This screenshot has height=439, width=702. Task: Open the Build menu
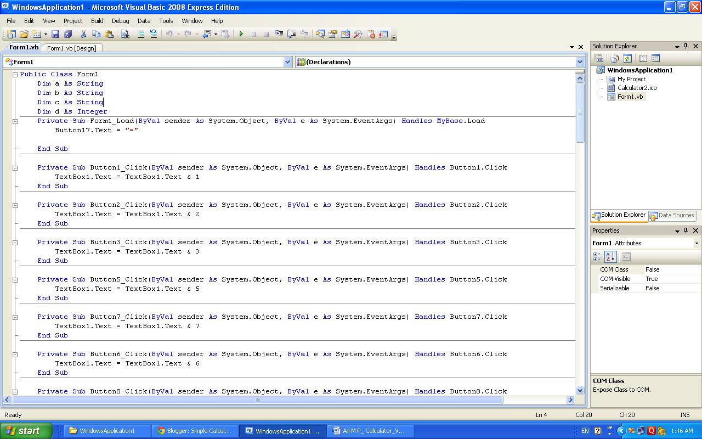coord(97,21)
